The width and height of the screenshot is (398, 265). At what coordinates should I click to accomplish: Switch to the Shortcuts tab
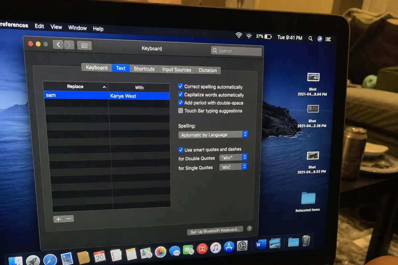point(144,69)
